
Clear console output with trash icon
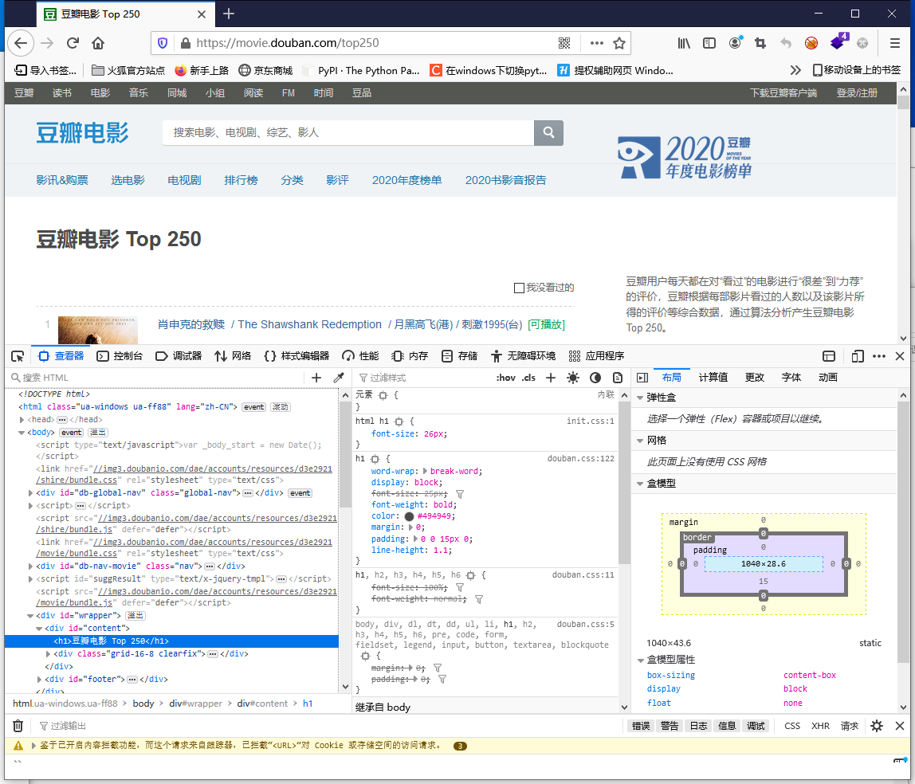[x=18, y=726]
